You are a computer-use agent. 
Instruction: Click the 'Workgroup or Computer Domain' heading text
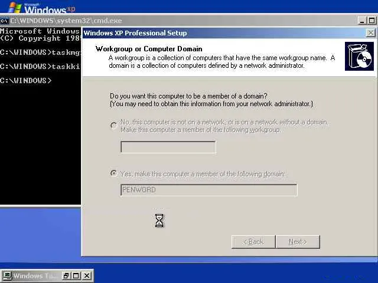[x=149, y=49]
